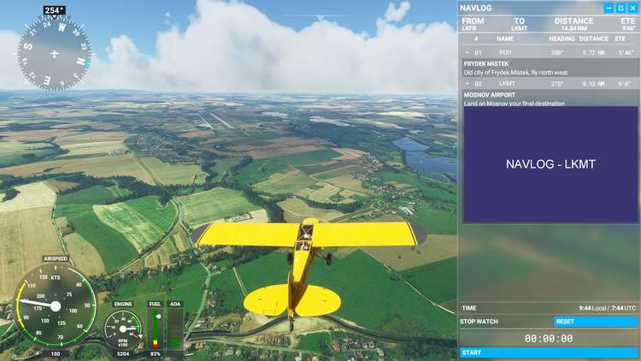
Task: Click the compass heading indicator dial
Action: coord(54,53)
